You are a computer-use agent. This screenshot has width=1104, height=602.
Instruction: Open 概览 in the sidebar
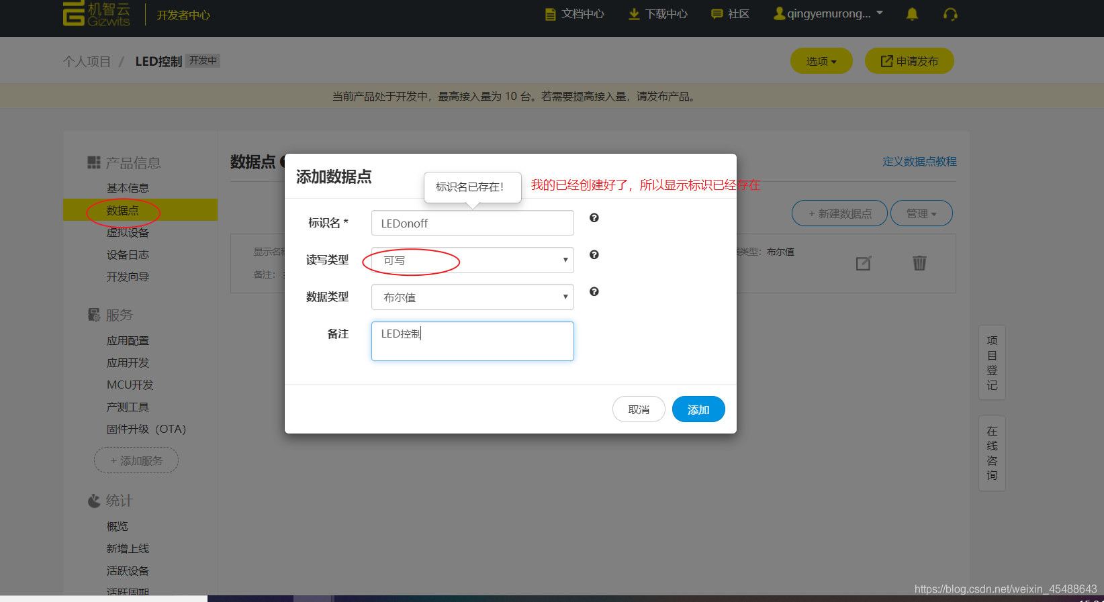pyautogui.click(x=117, y=527)
